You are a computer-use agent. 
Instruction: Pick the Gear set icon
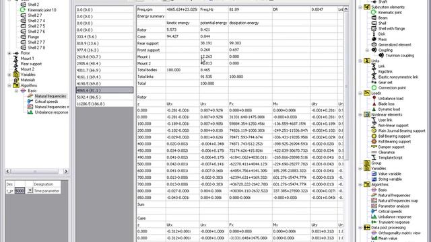click(374, 82)
